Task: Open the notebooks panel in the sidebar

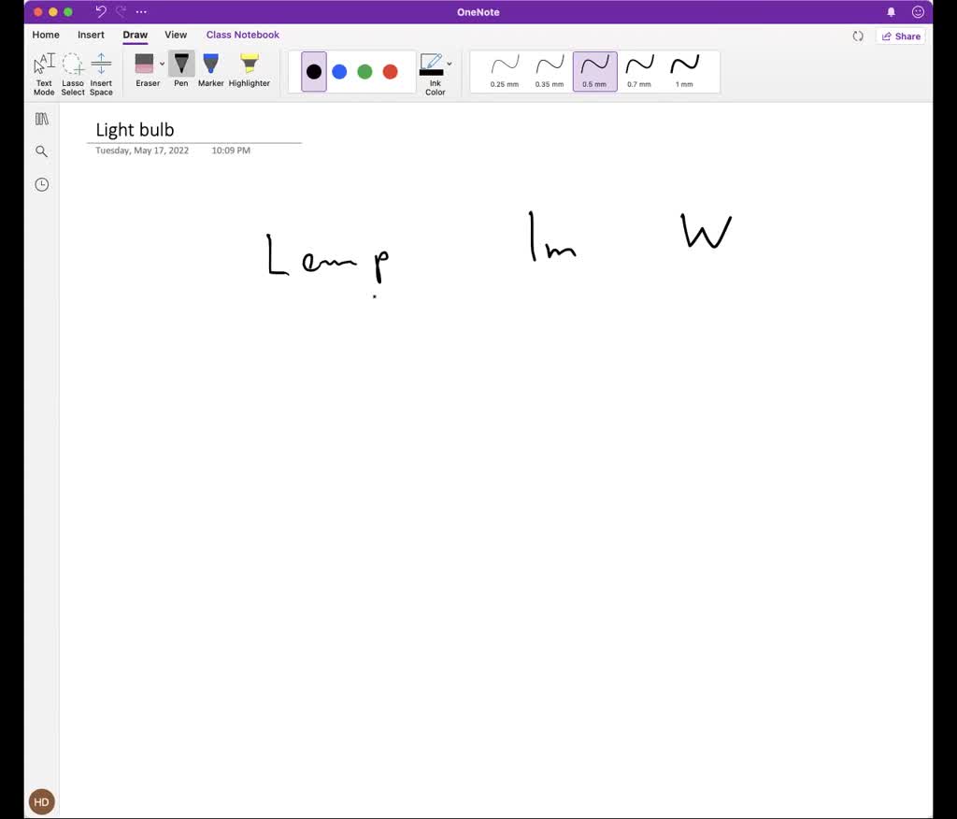Action: tap(41, 118)
